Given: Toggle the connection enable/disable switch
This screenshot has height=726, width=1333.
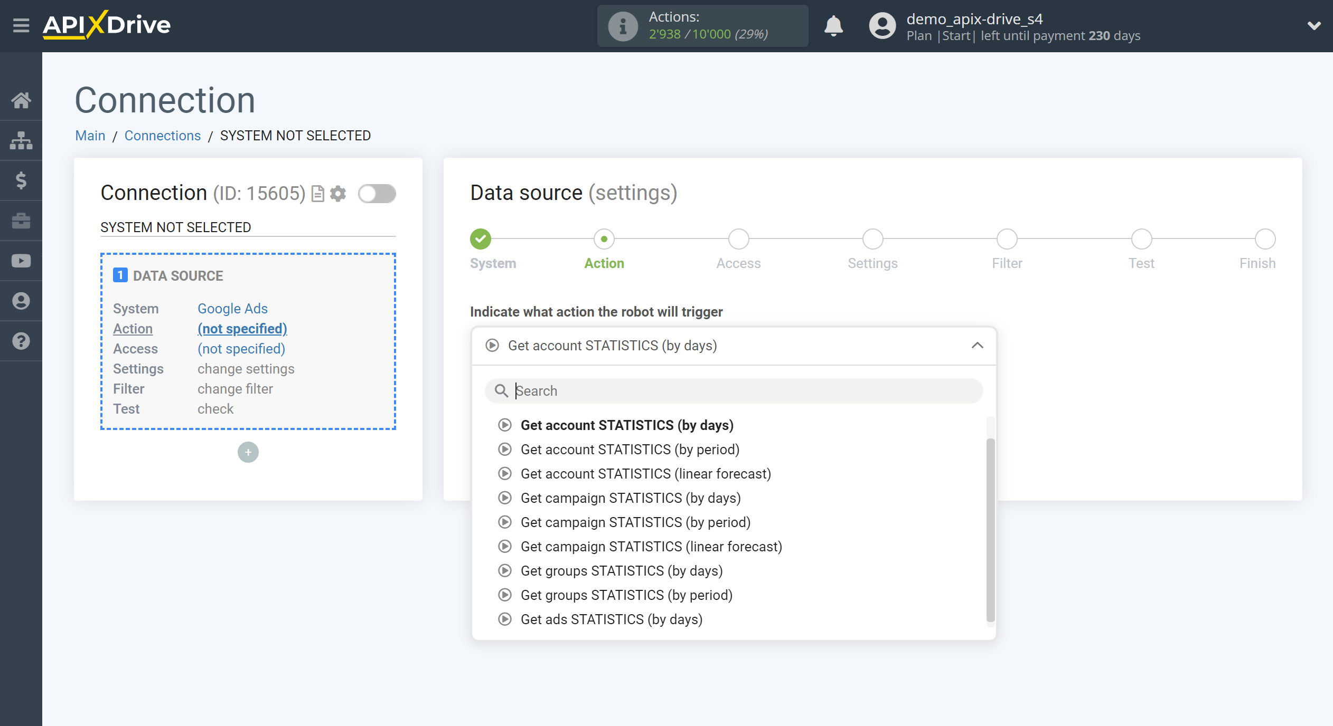Looking at the screenshot, I should 377,194.
